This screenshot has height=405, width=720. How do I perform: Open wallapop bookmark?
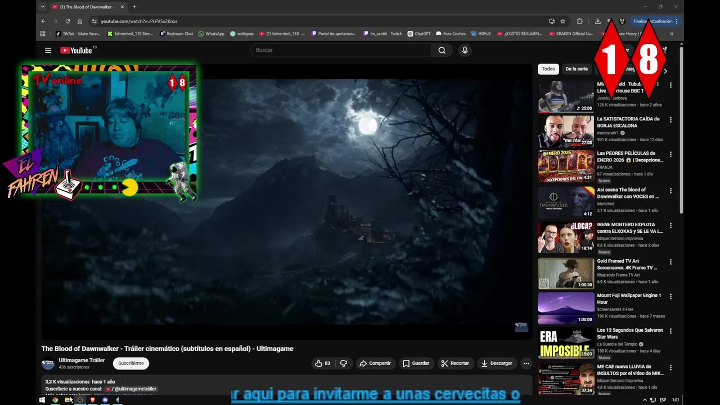click(x=242, y=34)
